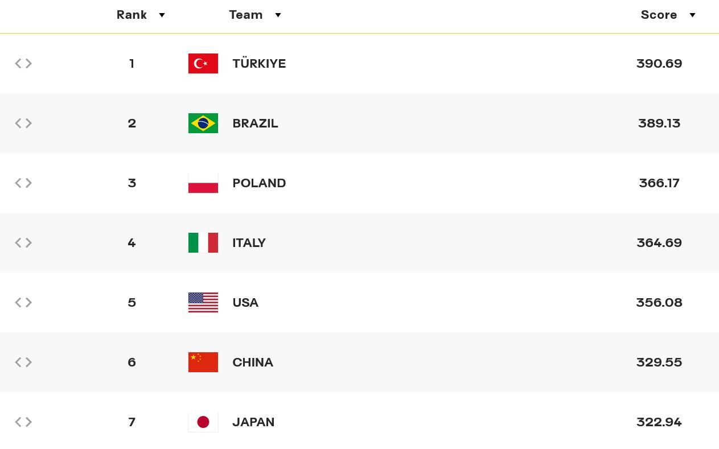Screen dimensions: 719x449
Task: Expand details arrows for USA row
Action: pyautogui.click(x=23, y=302)
